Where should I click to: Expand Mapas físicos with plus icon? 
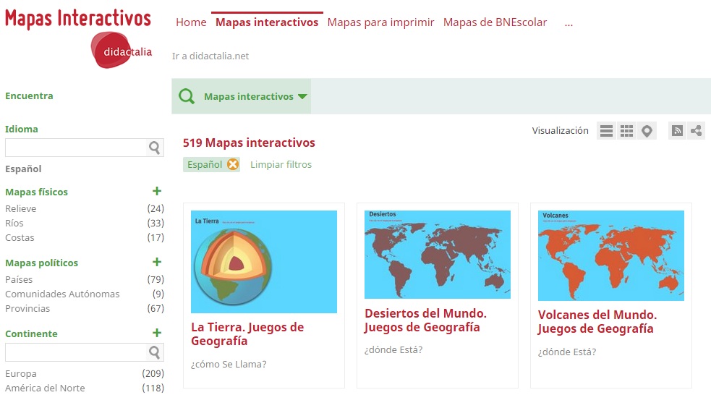[157, 191]
